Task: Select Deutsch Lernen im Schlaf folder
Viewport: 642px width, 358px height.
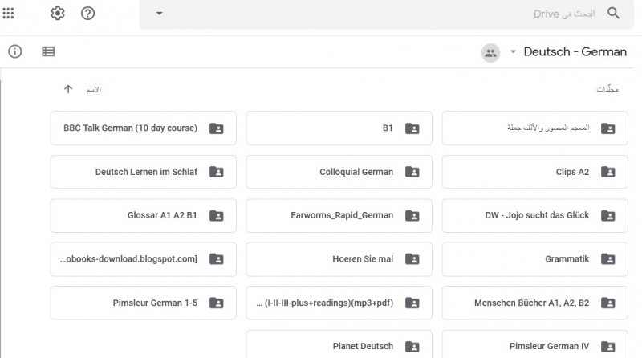Action: pos(144,172)
